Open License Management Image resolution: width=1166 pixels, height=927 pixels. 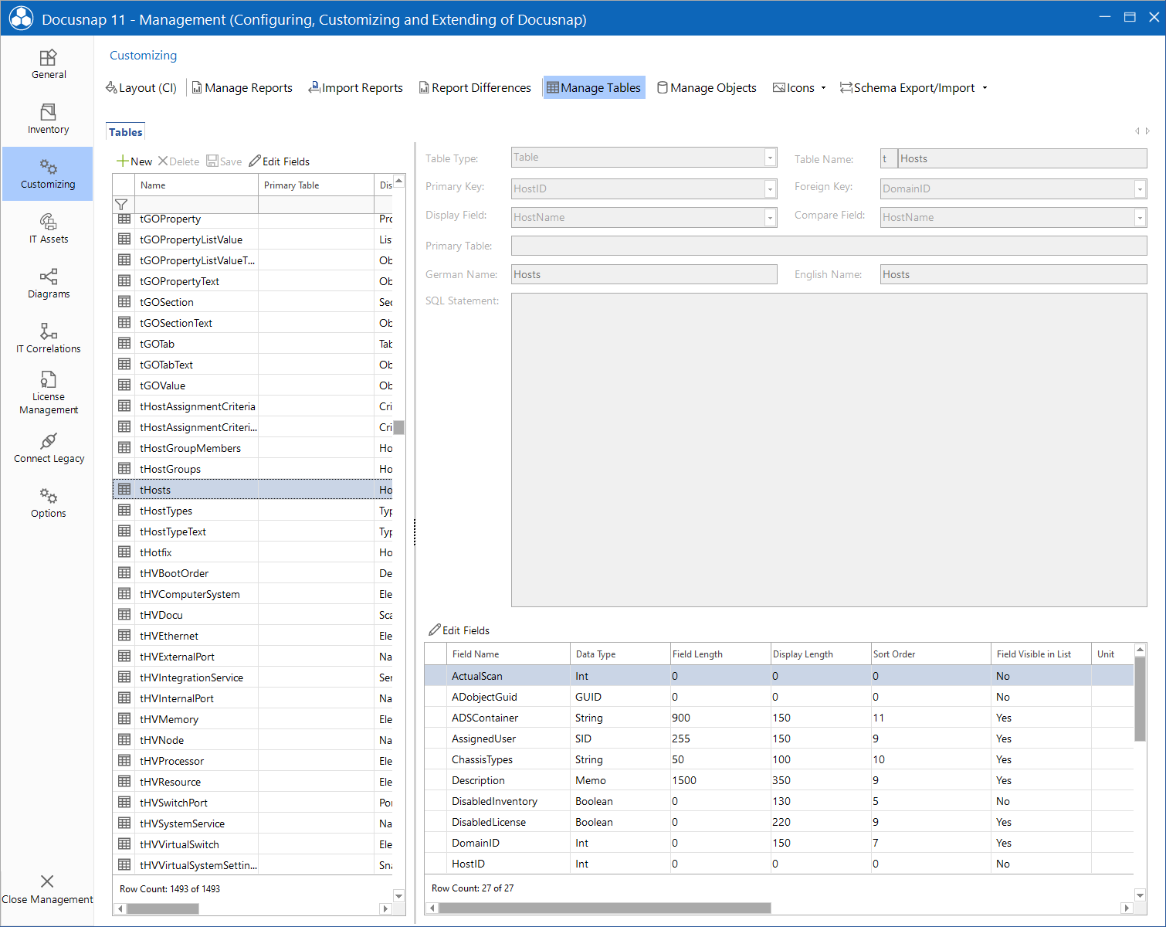click(48, 392)
